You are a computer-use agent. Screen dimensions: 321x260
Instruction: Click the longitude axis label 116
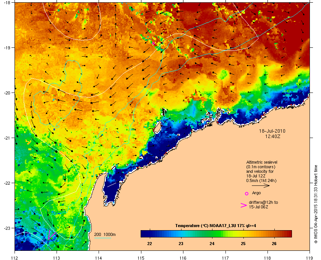pyautogui.click(x=183, y=258)
